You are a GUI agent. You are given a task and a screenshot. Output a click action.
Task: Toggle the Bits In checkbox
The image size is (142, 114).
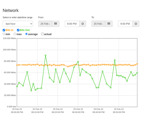(4, 30)
